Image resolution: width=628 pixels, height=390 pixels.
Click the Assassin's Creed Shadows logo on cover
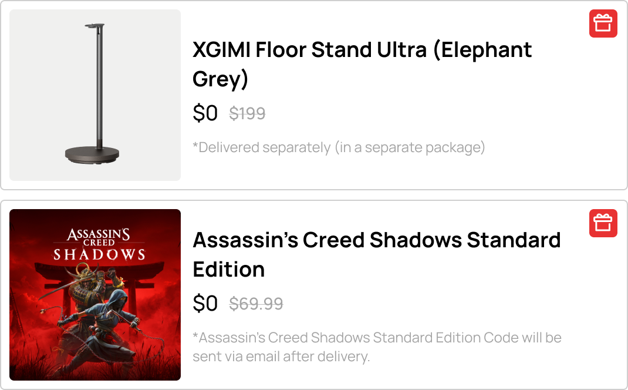(x=99, y=244)
